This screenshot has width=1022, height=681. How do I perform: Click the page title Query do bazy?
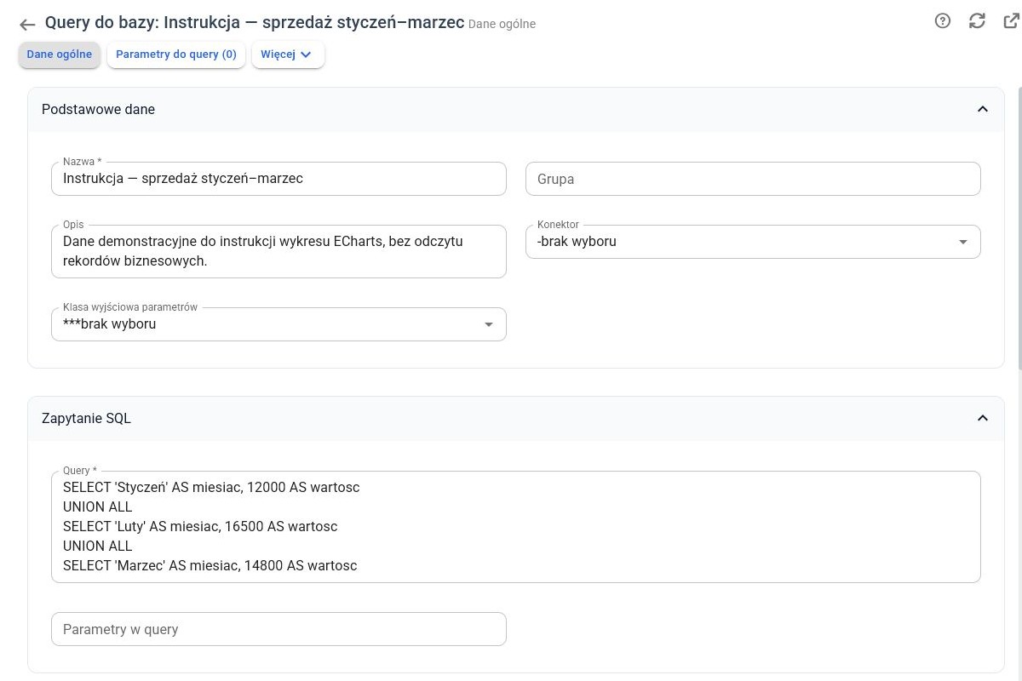point(255,23)
